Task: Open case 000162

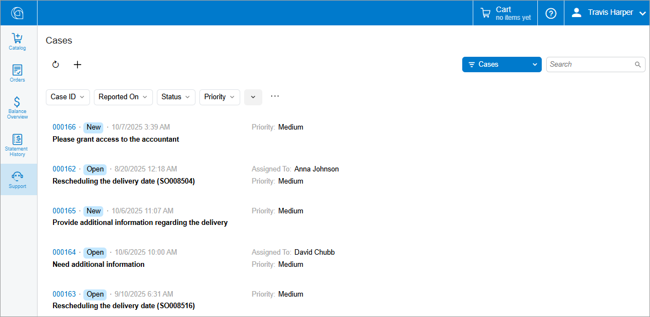Action: tap(64, 169)
